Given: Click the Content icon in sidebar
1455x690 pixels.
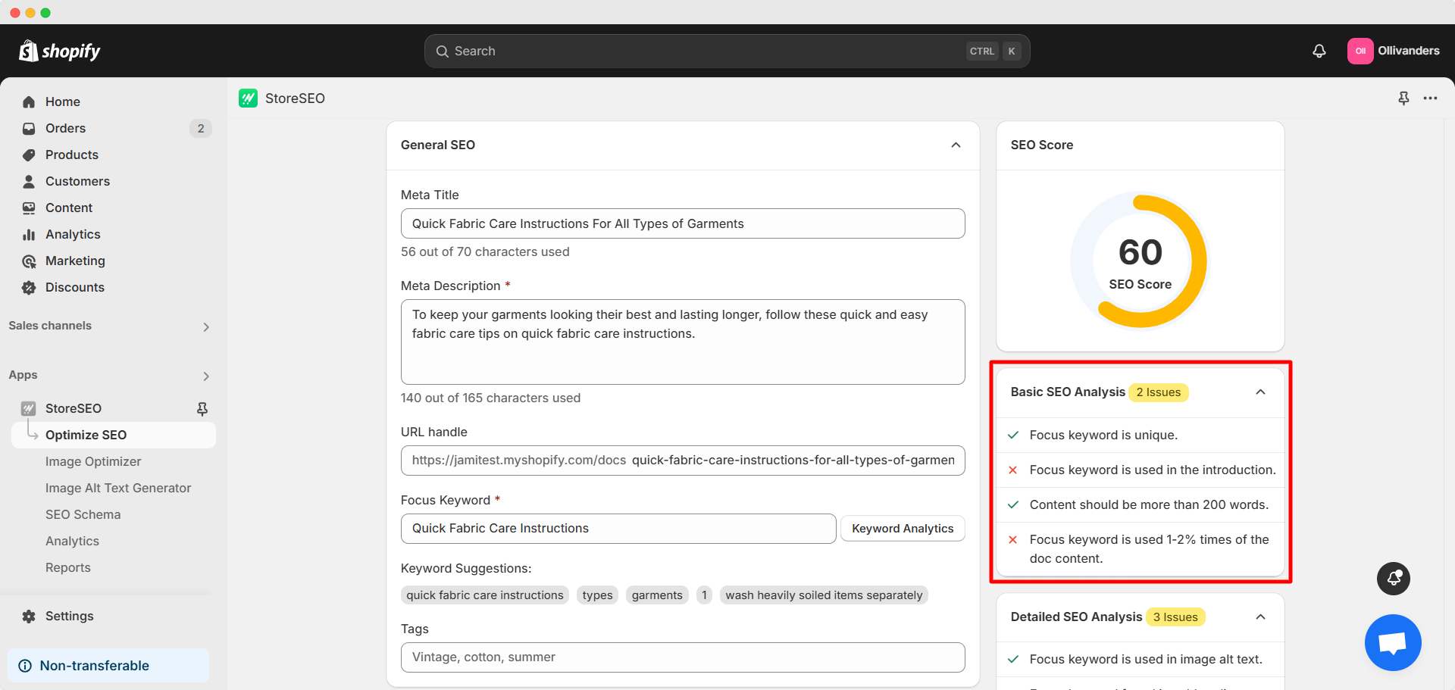Looking at the screenshot, I should pos(29,208).
